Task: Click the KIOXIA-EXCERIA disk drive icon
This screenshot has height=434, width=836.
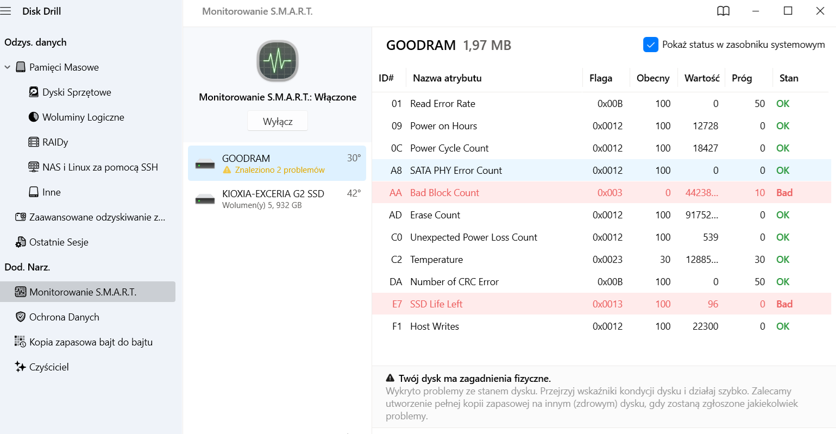Action: 205,199
